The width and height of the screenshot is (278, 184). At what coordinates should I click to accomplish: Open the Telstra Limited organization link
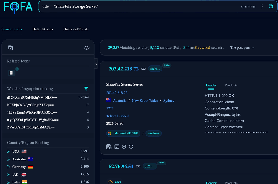(117, 116)
